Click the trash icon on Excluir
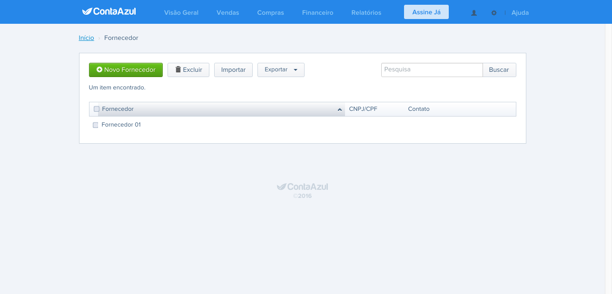612x294 pixels. tap(178, 69)
